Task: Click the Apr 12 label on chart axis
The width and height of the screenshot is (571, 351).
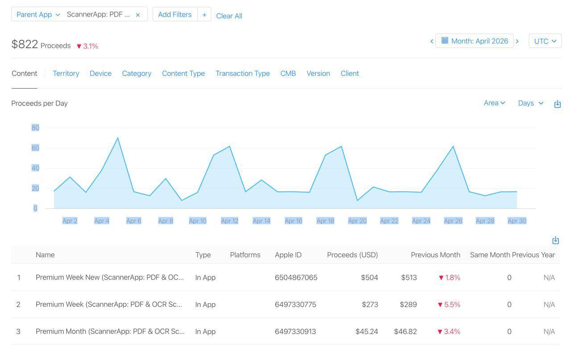Action: [230, 221]
